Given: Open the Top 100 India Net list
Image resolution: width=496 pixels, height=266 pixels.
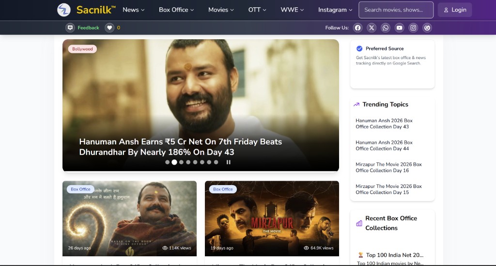Looking at the screenshot, I should pyautogui.click(x=394, y=255).
